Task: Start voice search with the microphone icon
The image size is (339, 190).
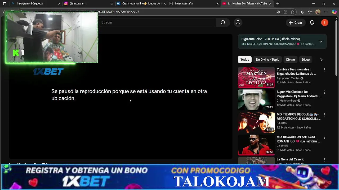Action: point(238,22)
